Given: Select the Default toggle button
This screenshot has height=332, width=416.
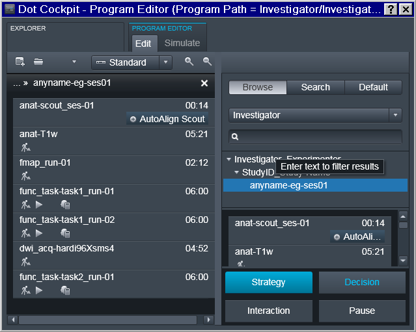Looking at the screenshot, I should coord(373,87).
